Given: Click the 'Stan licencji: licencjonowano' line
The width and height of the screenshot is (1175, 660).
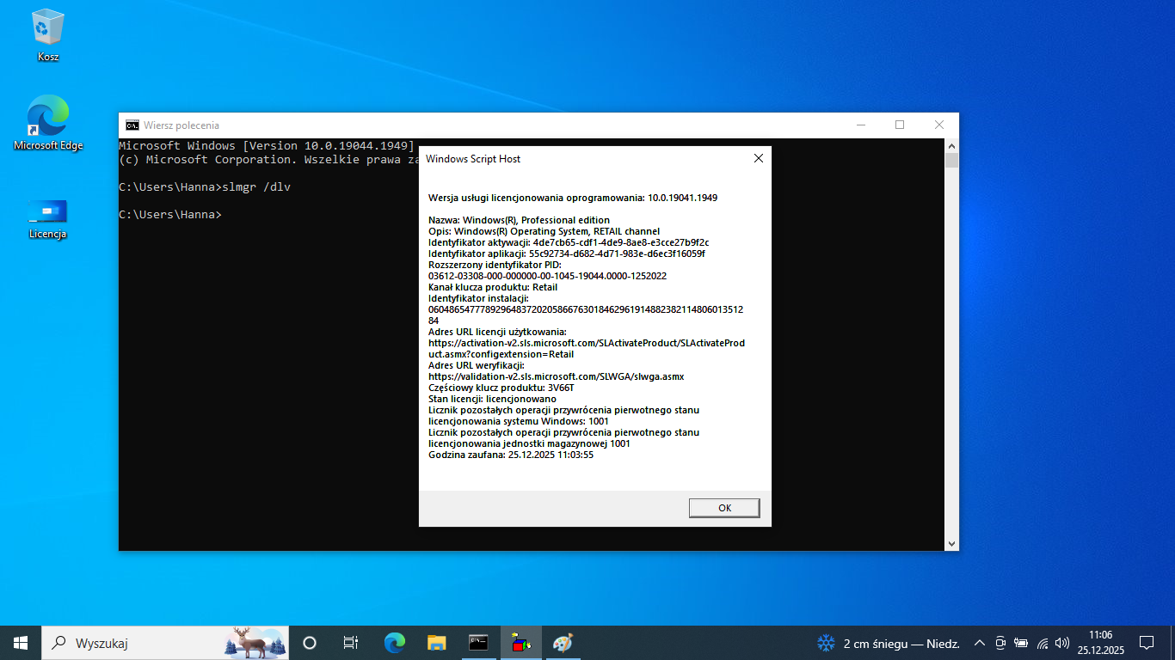Looking at the screenshot, I should [x=492, y=399].
